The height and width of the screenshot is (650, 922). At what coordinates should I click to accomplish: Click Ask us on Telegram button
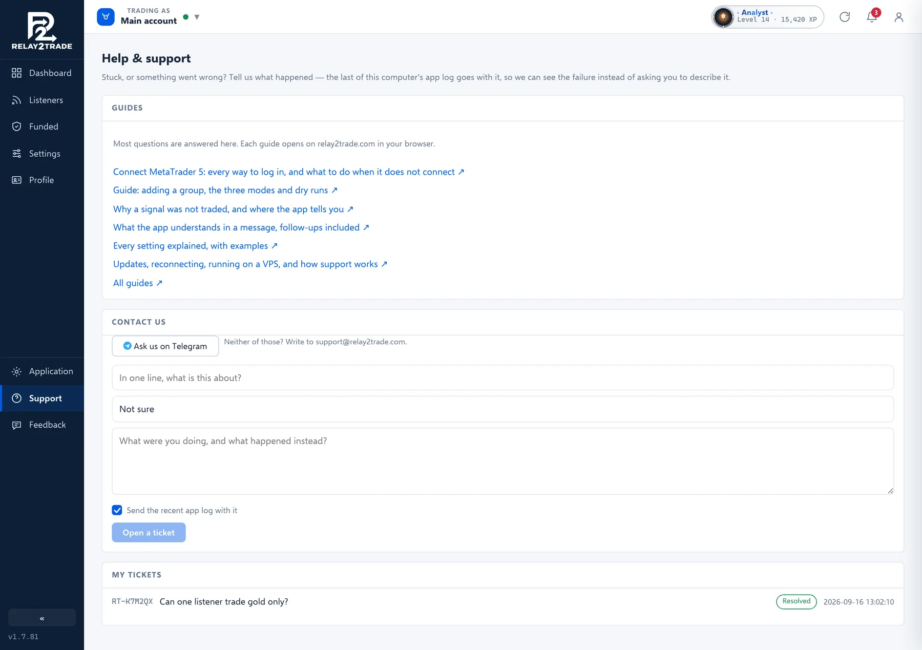(165, 346)
